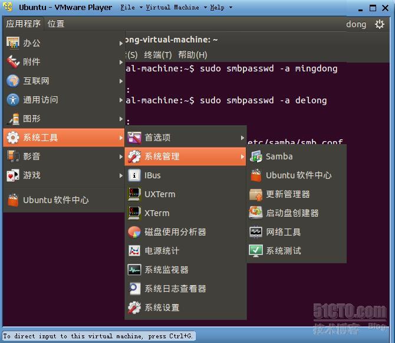395x343 pixels.
Task: Select the 电源统计 menu entry label
Action: click(162, 251)
